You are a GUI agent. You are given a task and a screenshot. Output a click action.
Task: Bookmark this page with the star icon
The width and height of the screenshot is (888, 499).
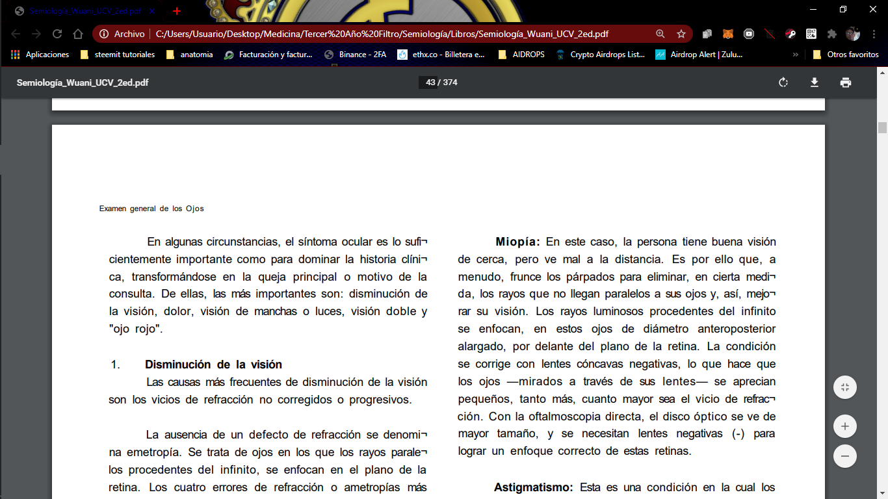point(681,34)
